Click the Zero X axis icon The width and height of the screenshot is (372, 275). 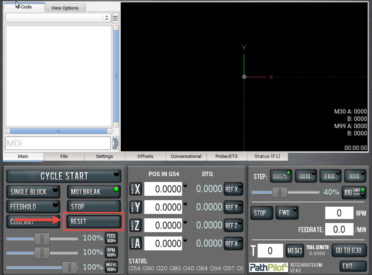(x=136, y=189)
